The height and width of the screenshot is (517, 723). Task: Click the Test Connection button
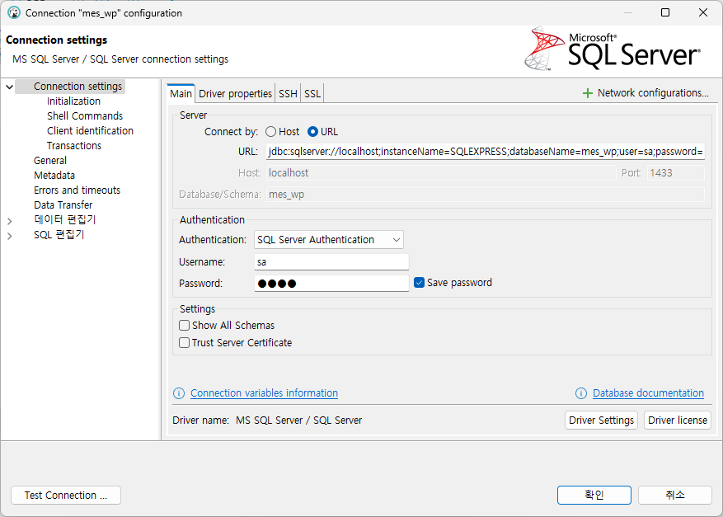(x=65, y=495)
